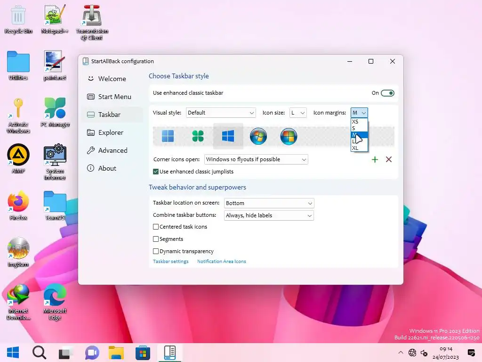
Task: Launch PC Manager desktop shortcut
Action: (x=55, y=112)
